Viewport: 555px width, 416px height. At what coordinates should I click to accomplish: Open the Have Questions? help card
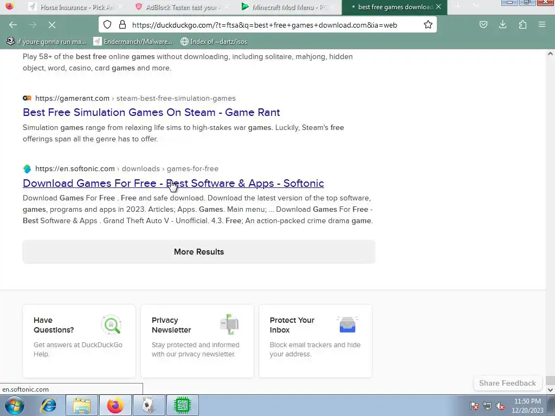(79, 341)
